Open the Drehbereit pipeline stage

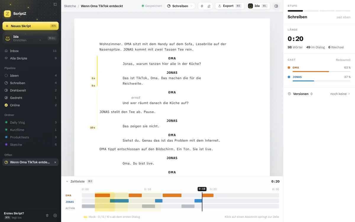tap(30, 90)
